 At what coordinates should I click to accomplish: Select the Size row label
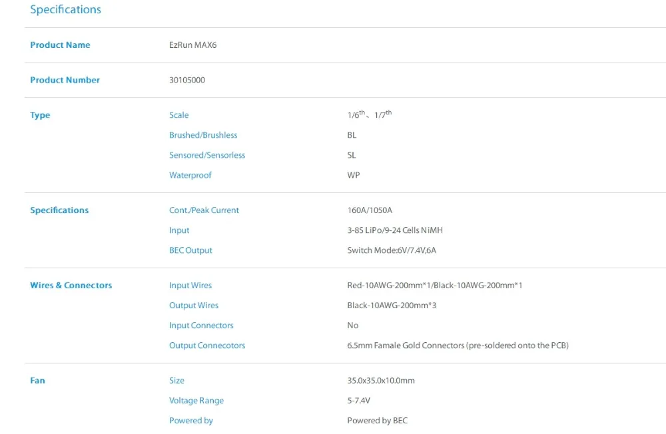(x=176, y=381)
